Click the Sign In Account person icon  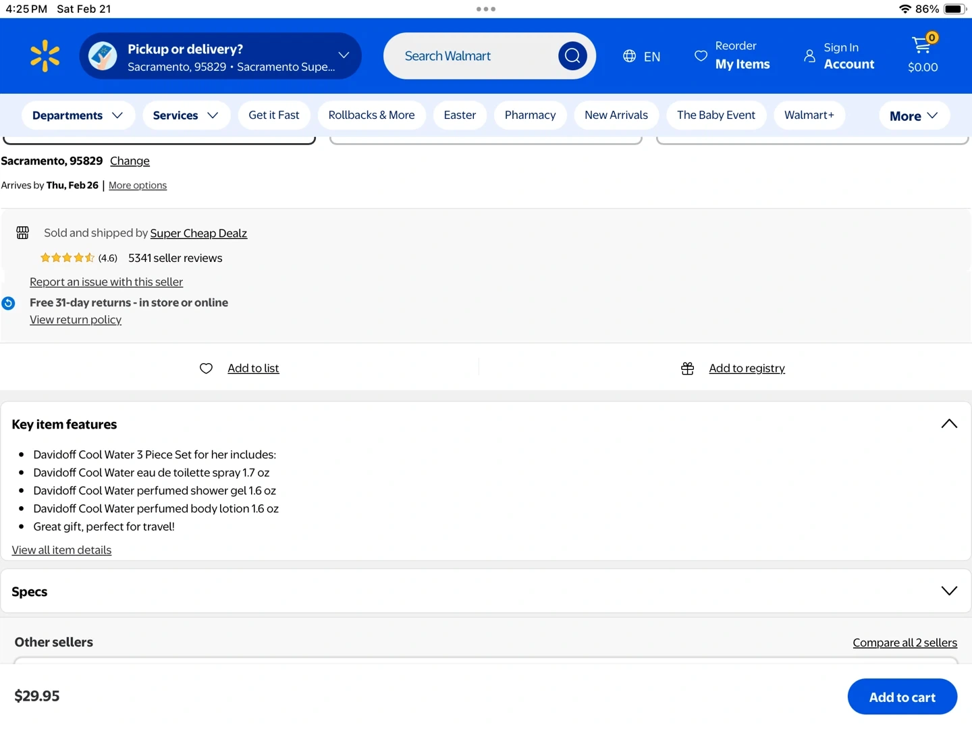pos(809,56)
